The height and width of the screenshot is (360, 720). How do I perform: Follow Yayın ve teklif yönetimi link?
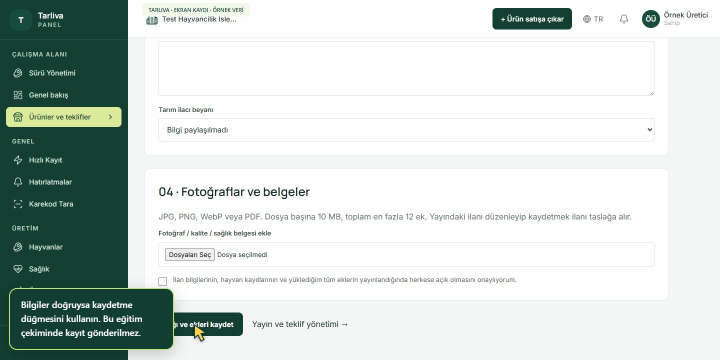point(300,324)
